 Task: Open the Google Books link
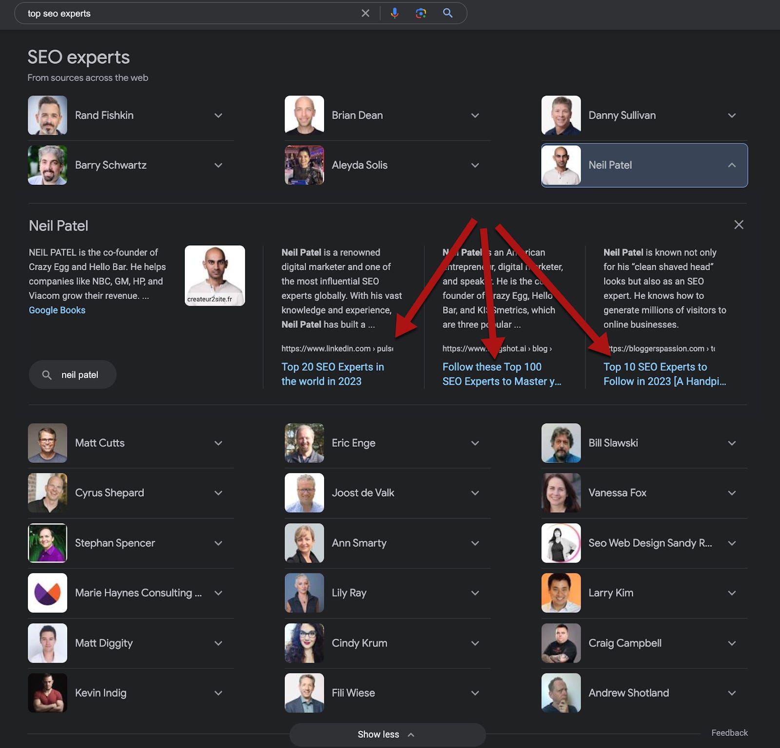57,310
